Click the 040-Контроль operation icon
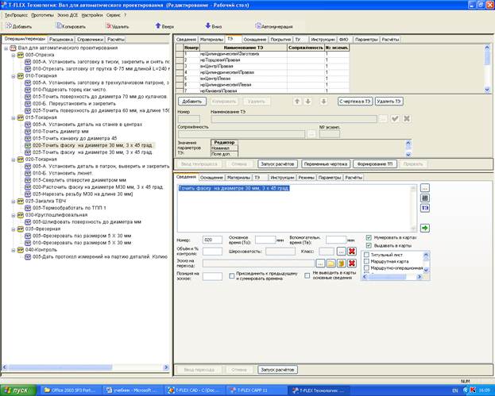The image size is (495, 396). tap(21, 250)
